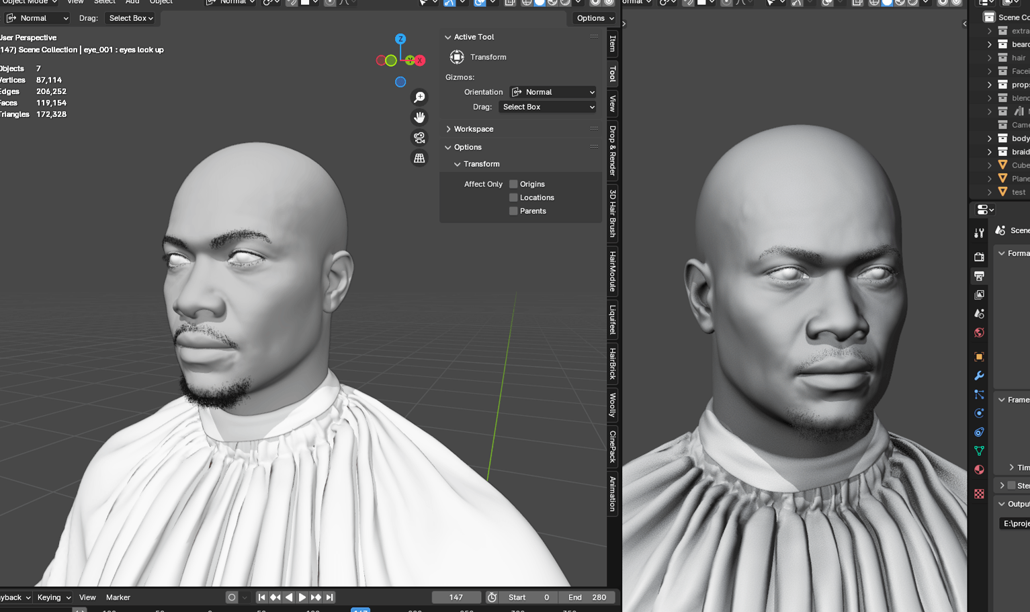The image size is (1030, 612).
Task: Expand the beard collection in the outliner
Action: 988,44
